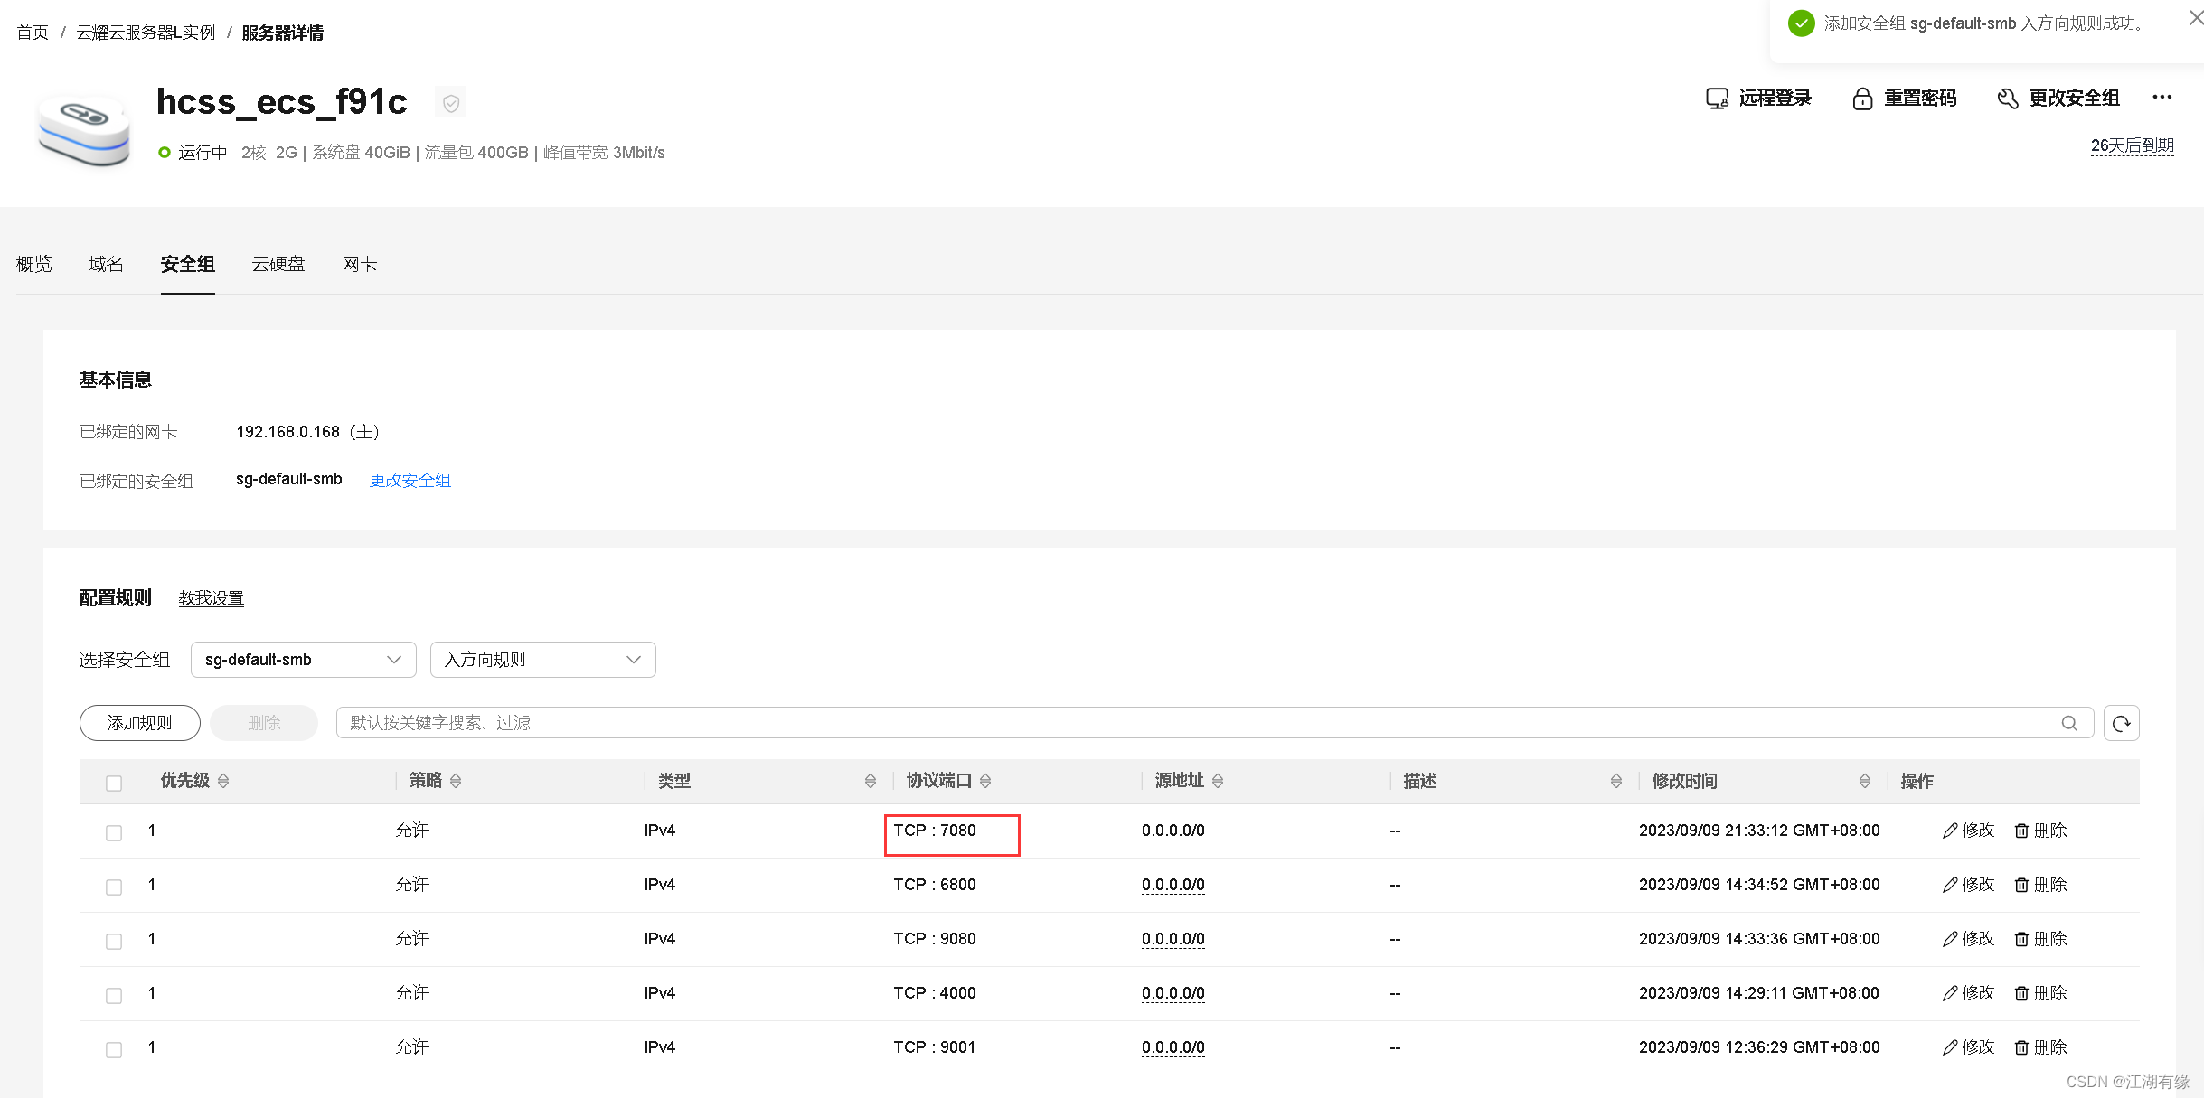
Task: Click the change security group wrench icon
Action: point(2008,99)
